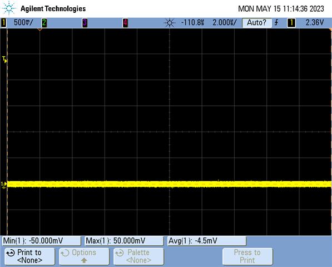This screenshot has height=267, width=332.
Task: Click the orange trigger time reference triangle
Action: pyautogui.click(x=39, y=30)
